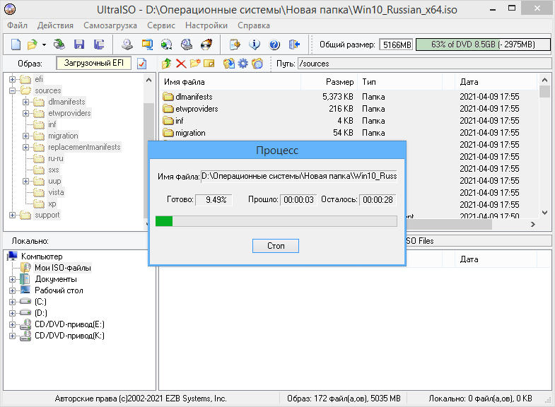Expand the etwproviders tree node
The height and width of the screenshot is (407, 555).
point(26,113)
